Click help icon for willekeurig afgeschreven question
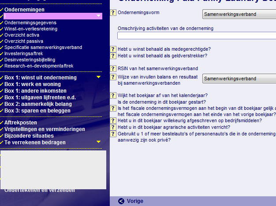 (113, 120)
